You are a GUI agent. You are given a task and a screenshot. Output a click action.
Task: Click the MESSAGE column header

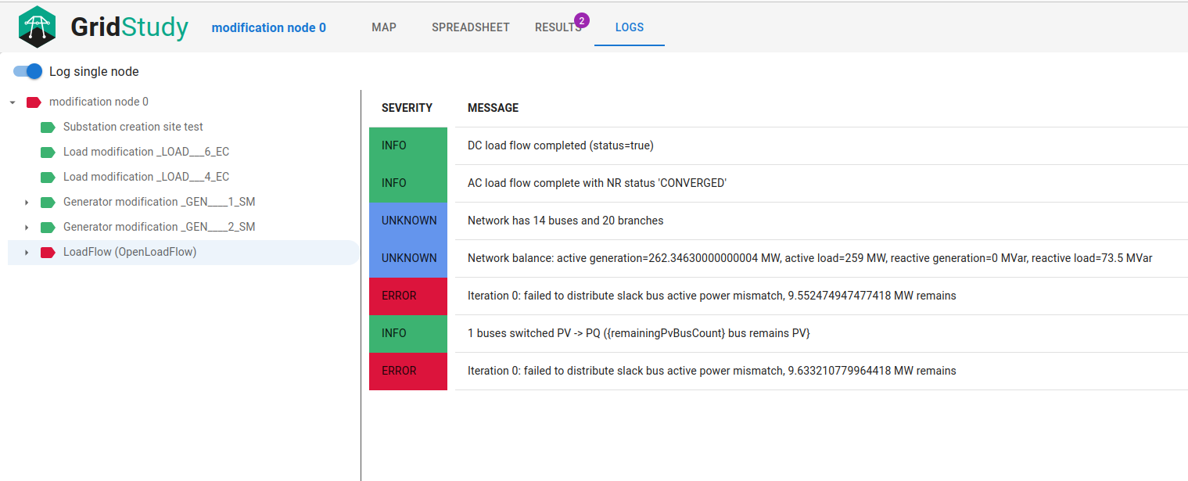tap(493, 108)
